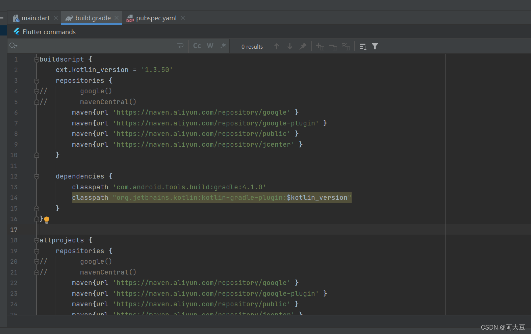This screenshot has width=531, height=334.
Task: Switch to the main.dart tab
Action: (x=35, y=18)
